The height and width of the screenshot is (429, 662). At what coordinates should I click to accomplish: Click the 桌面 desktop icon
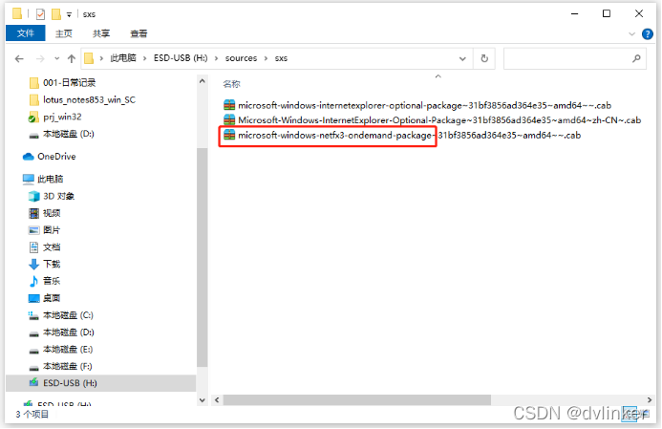pos(33,298)
